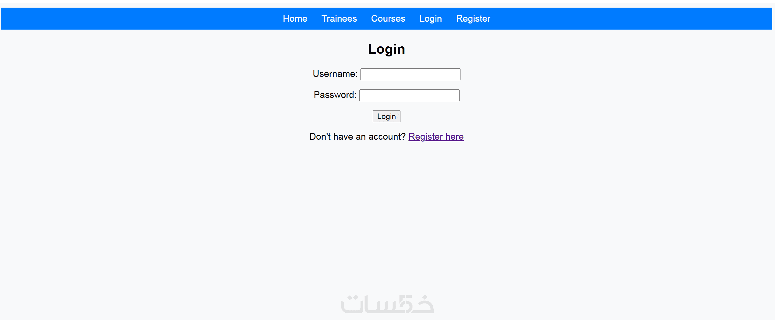The image size is (775, 320).
Task: Open the Courses navigation link
Action: [388, 19]
